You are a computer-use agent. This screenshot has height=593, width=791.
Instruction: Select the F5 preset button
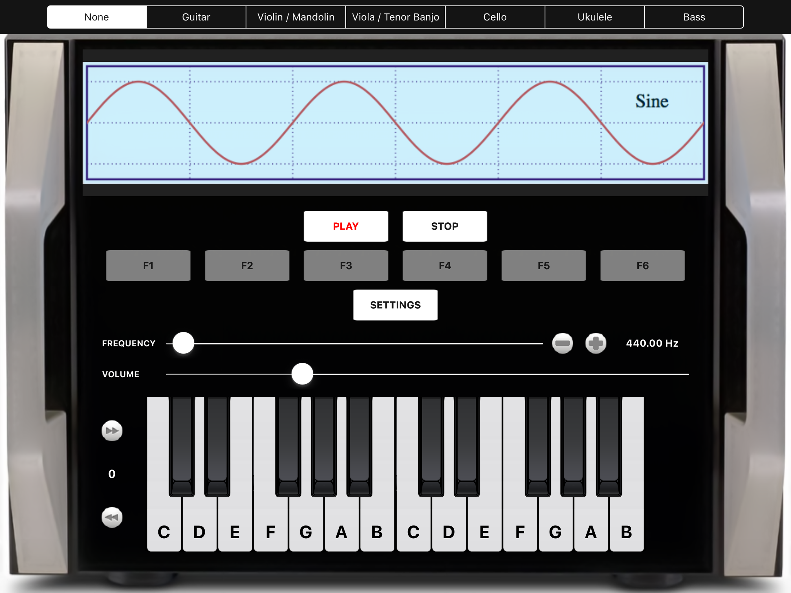543,266
